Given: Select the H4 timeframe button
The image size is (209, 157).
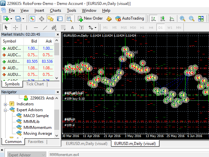Looking at the screenshot, I should (x=151, y=27).
